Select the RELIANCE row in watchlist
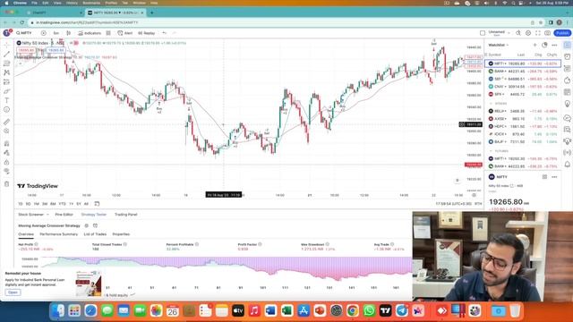The height and width of the screenshot is (322, 573). point(523,111)
